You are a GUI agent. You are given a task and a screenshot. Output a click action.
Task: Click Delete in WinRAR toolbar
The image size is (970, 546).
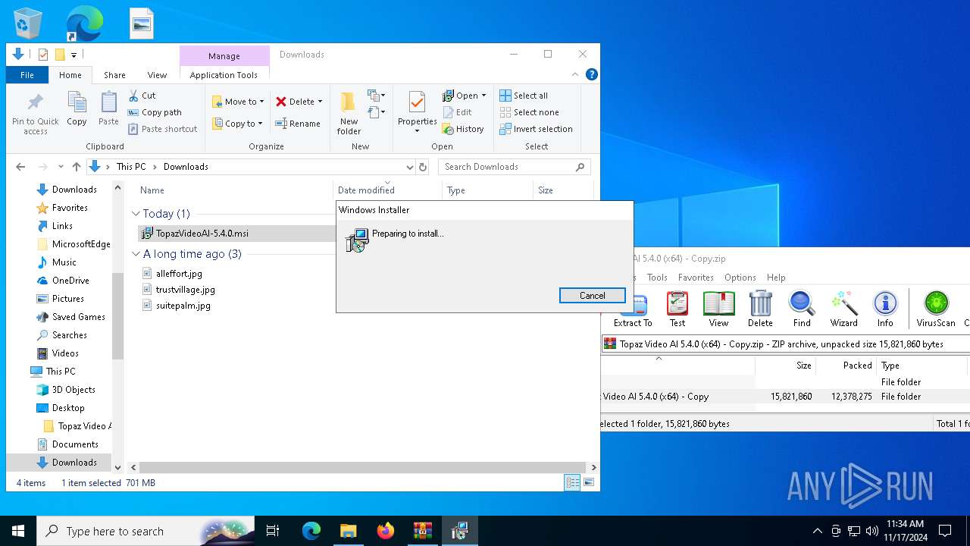pyautogui.click(x=760, y=309)
